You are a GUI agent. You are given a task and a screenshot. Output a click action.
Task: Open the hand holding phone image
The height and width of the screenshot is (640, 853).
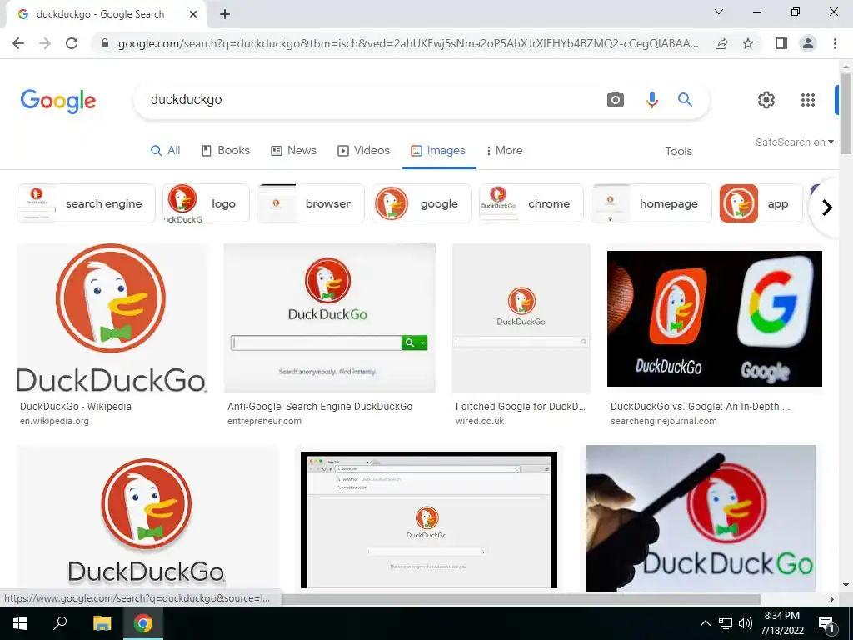click(x=701, y=518)
